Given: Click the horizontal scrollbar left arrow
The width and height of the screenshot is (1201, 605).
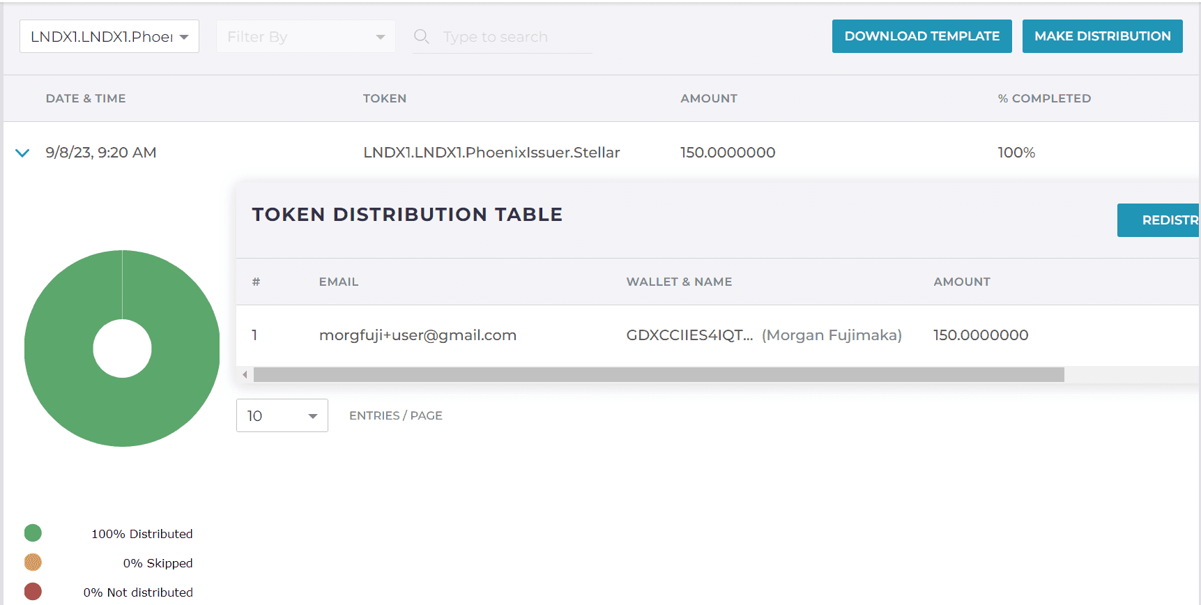Looking at the screenshot, I should [x=245, y=375].
